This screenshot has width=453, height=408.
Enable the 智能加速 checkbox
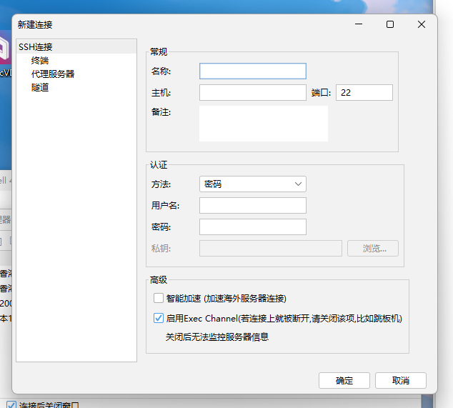(x=159, y=298)
